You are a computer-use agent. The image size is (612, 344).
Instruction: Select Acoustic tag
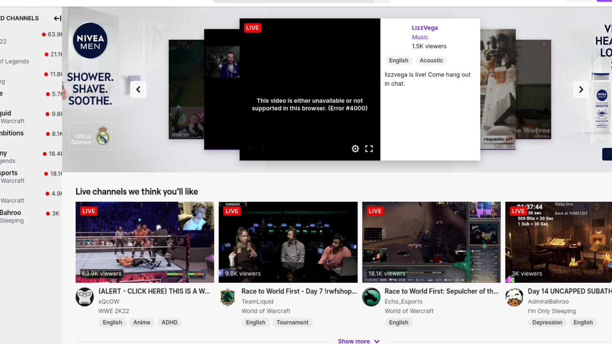pyautogui.click(x=431, y=61)
